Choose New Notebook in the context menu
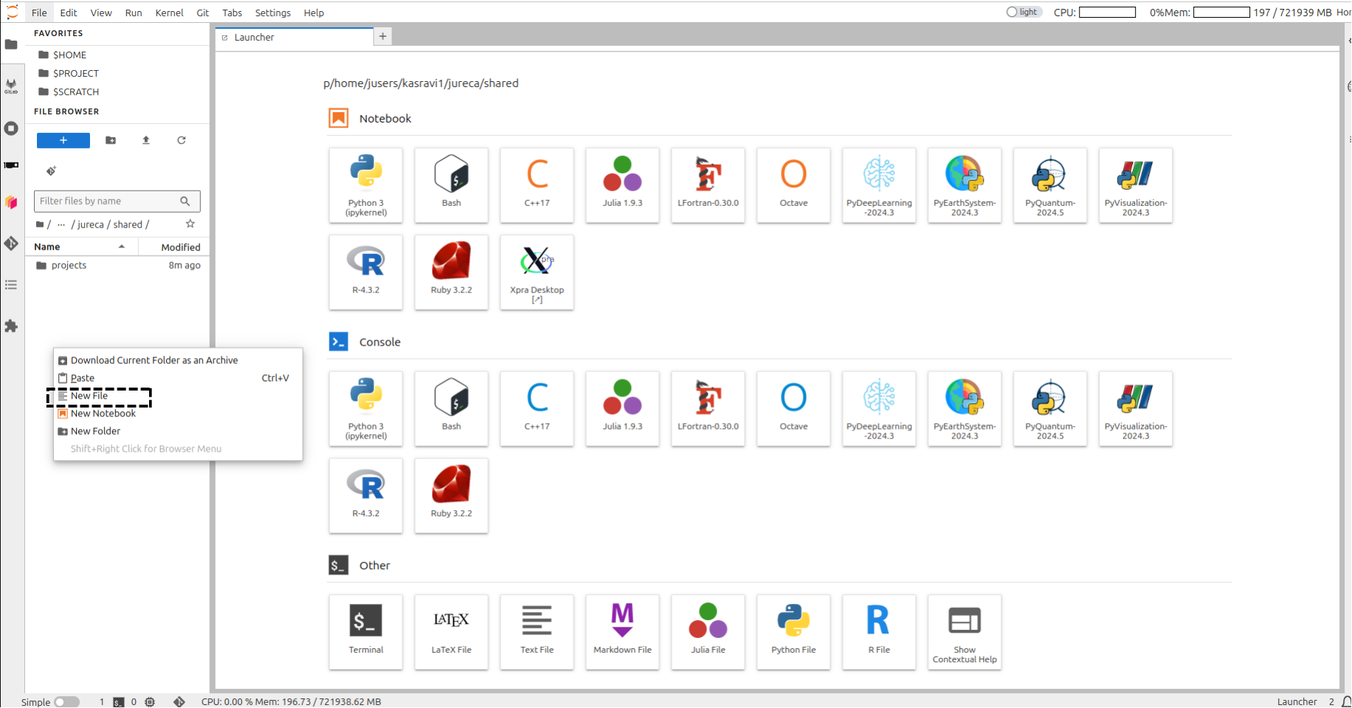 (103, 413)
